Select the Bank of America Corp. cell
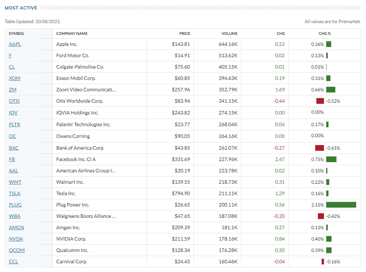 80,148
